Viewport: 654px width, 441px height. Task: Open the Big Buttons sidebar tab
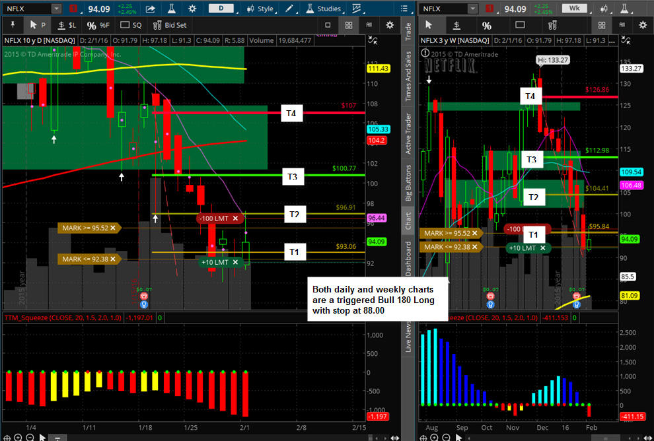tap(408, 183)
